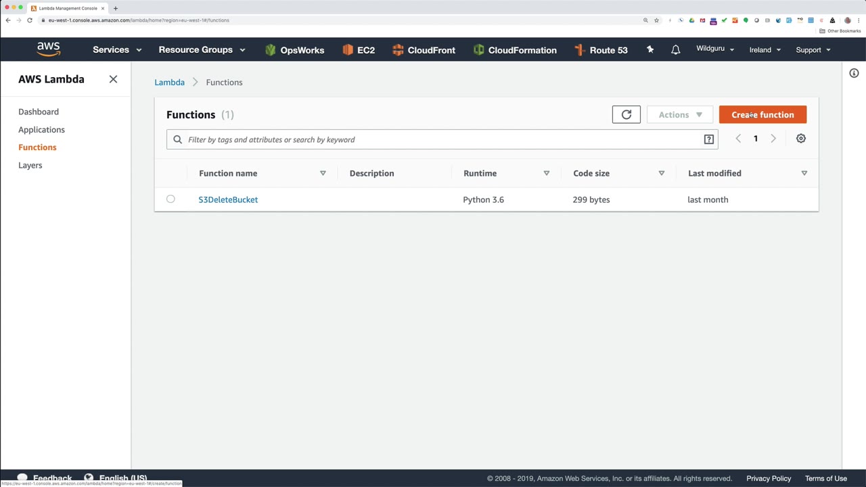Open the notifications bell
Image resolution: width=866 pixels, height=487 pixels.
[x=675, y=50]
